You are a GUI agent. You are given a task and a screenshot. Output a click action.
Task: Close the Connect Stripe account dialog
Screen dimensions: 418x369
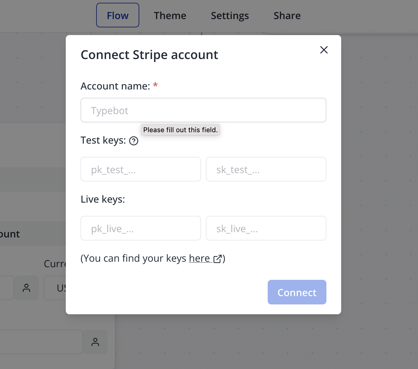tap(324, 50)
